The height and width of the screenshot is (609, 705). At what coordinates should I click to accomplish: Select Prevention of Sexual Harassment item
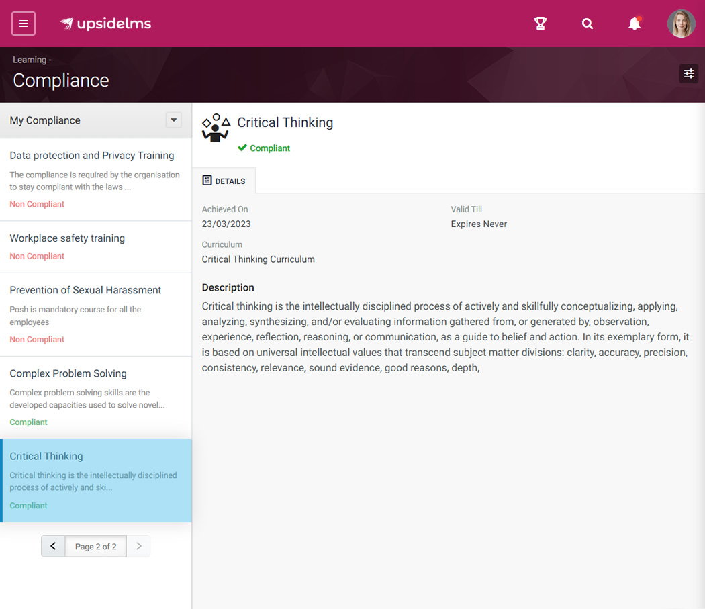point(96,315)
